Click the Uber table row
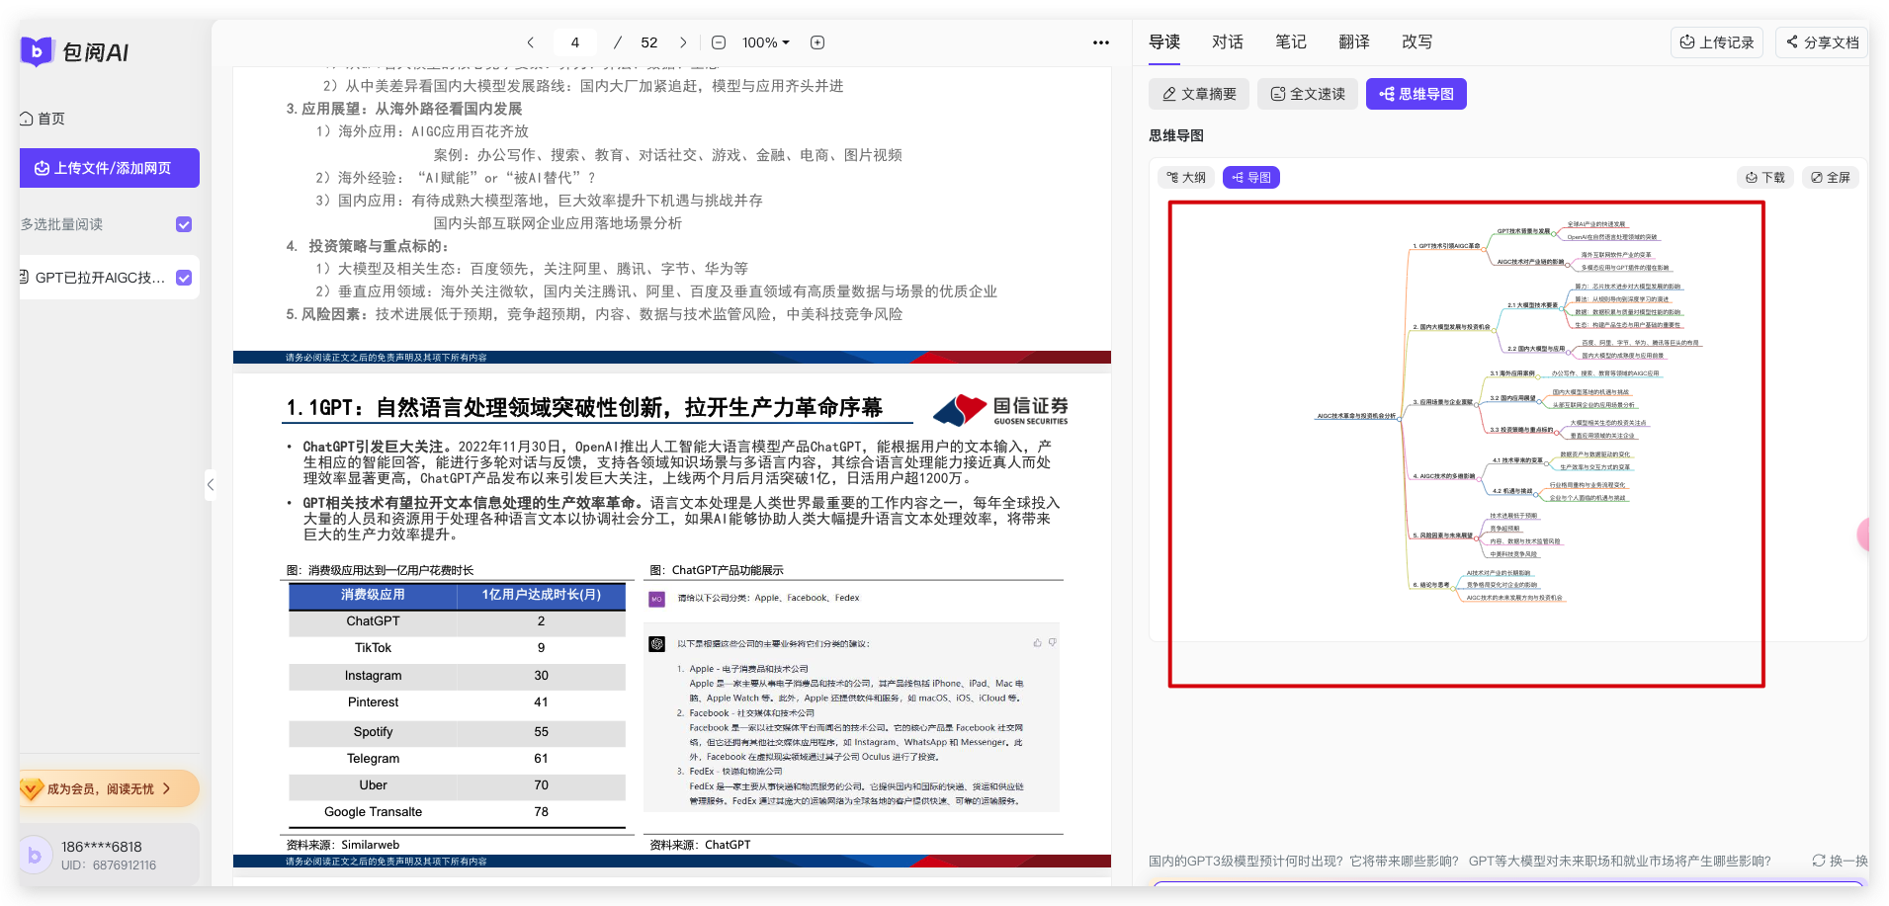The width and height of the screenshot is (1889, 906). (x=457, y=785)
